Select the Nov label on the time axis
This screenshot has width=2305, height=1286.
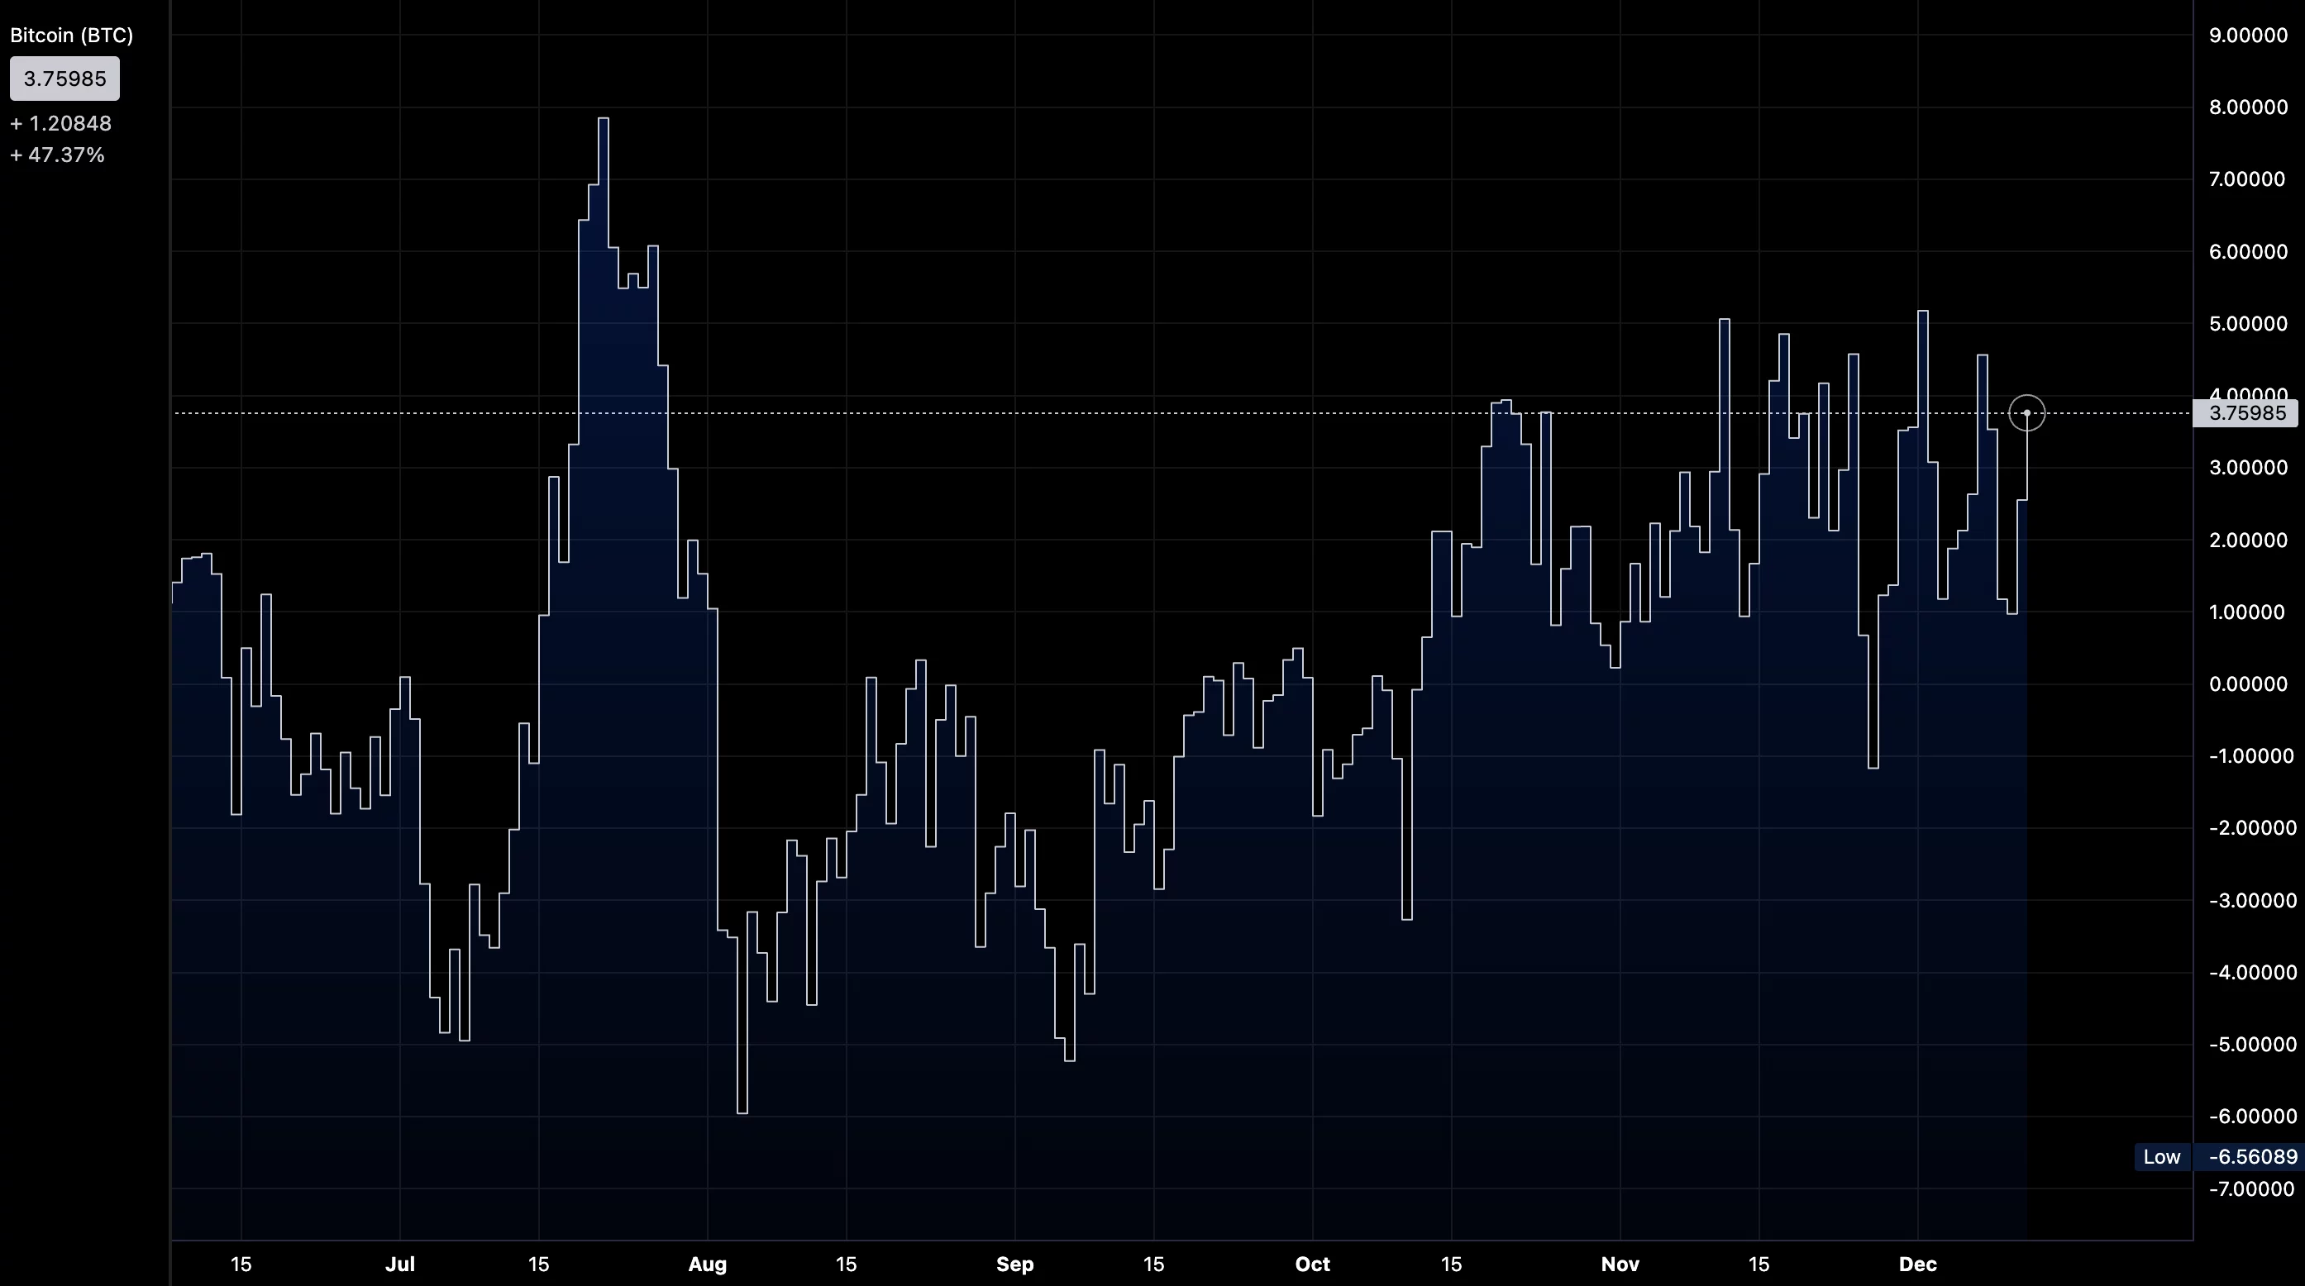coord(1620,1265)
